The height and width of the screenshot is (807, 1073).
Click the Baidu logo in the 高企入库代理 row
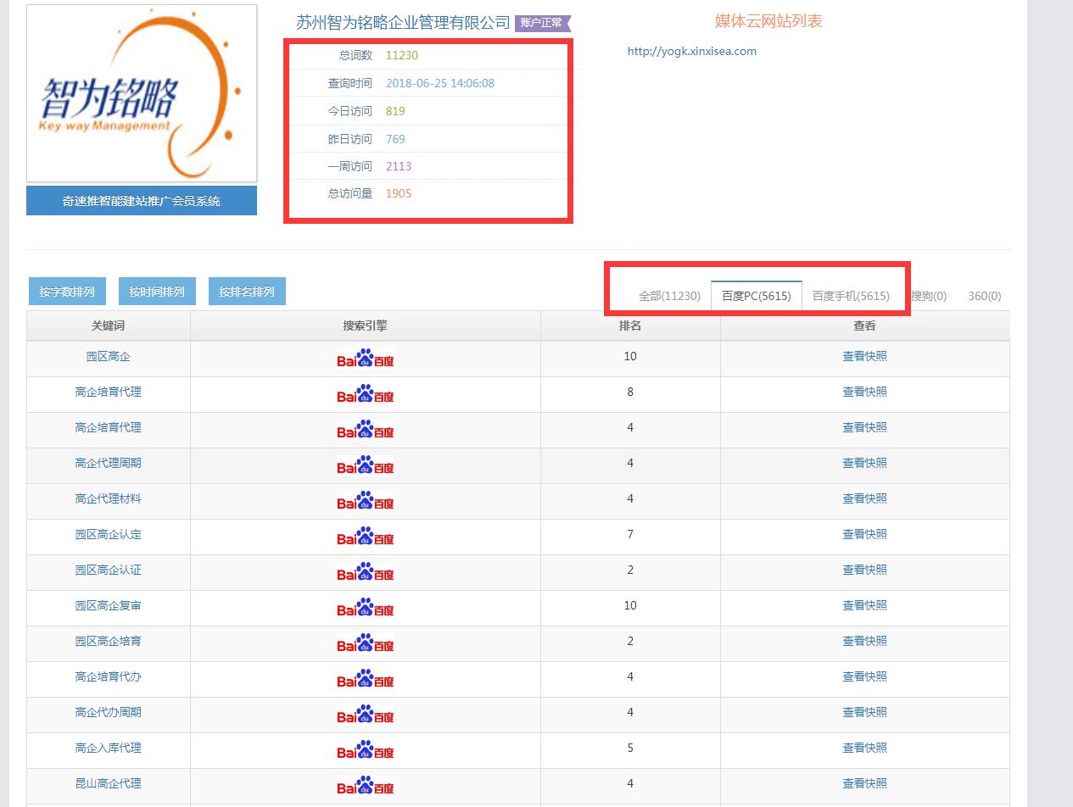pyautogui.click(x=365, y=751)
